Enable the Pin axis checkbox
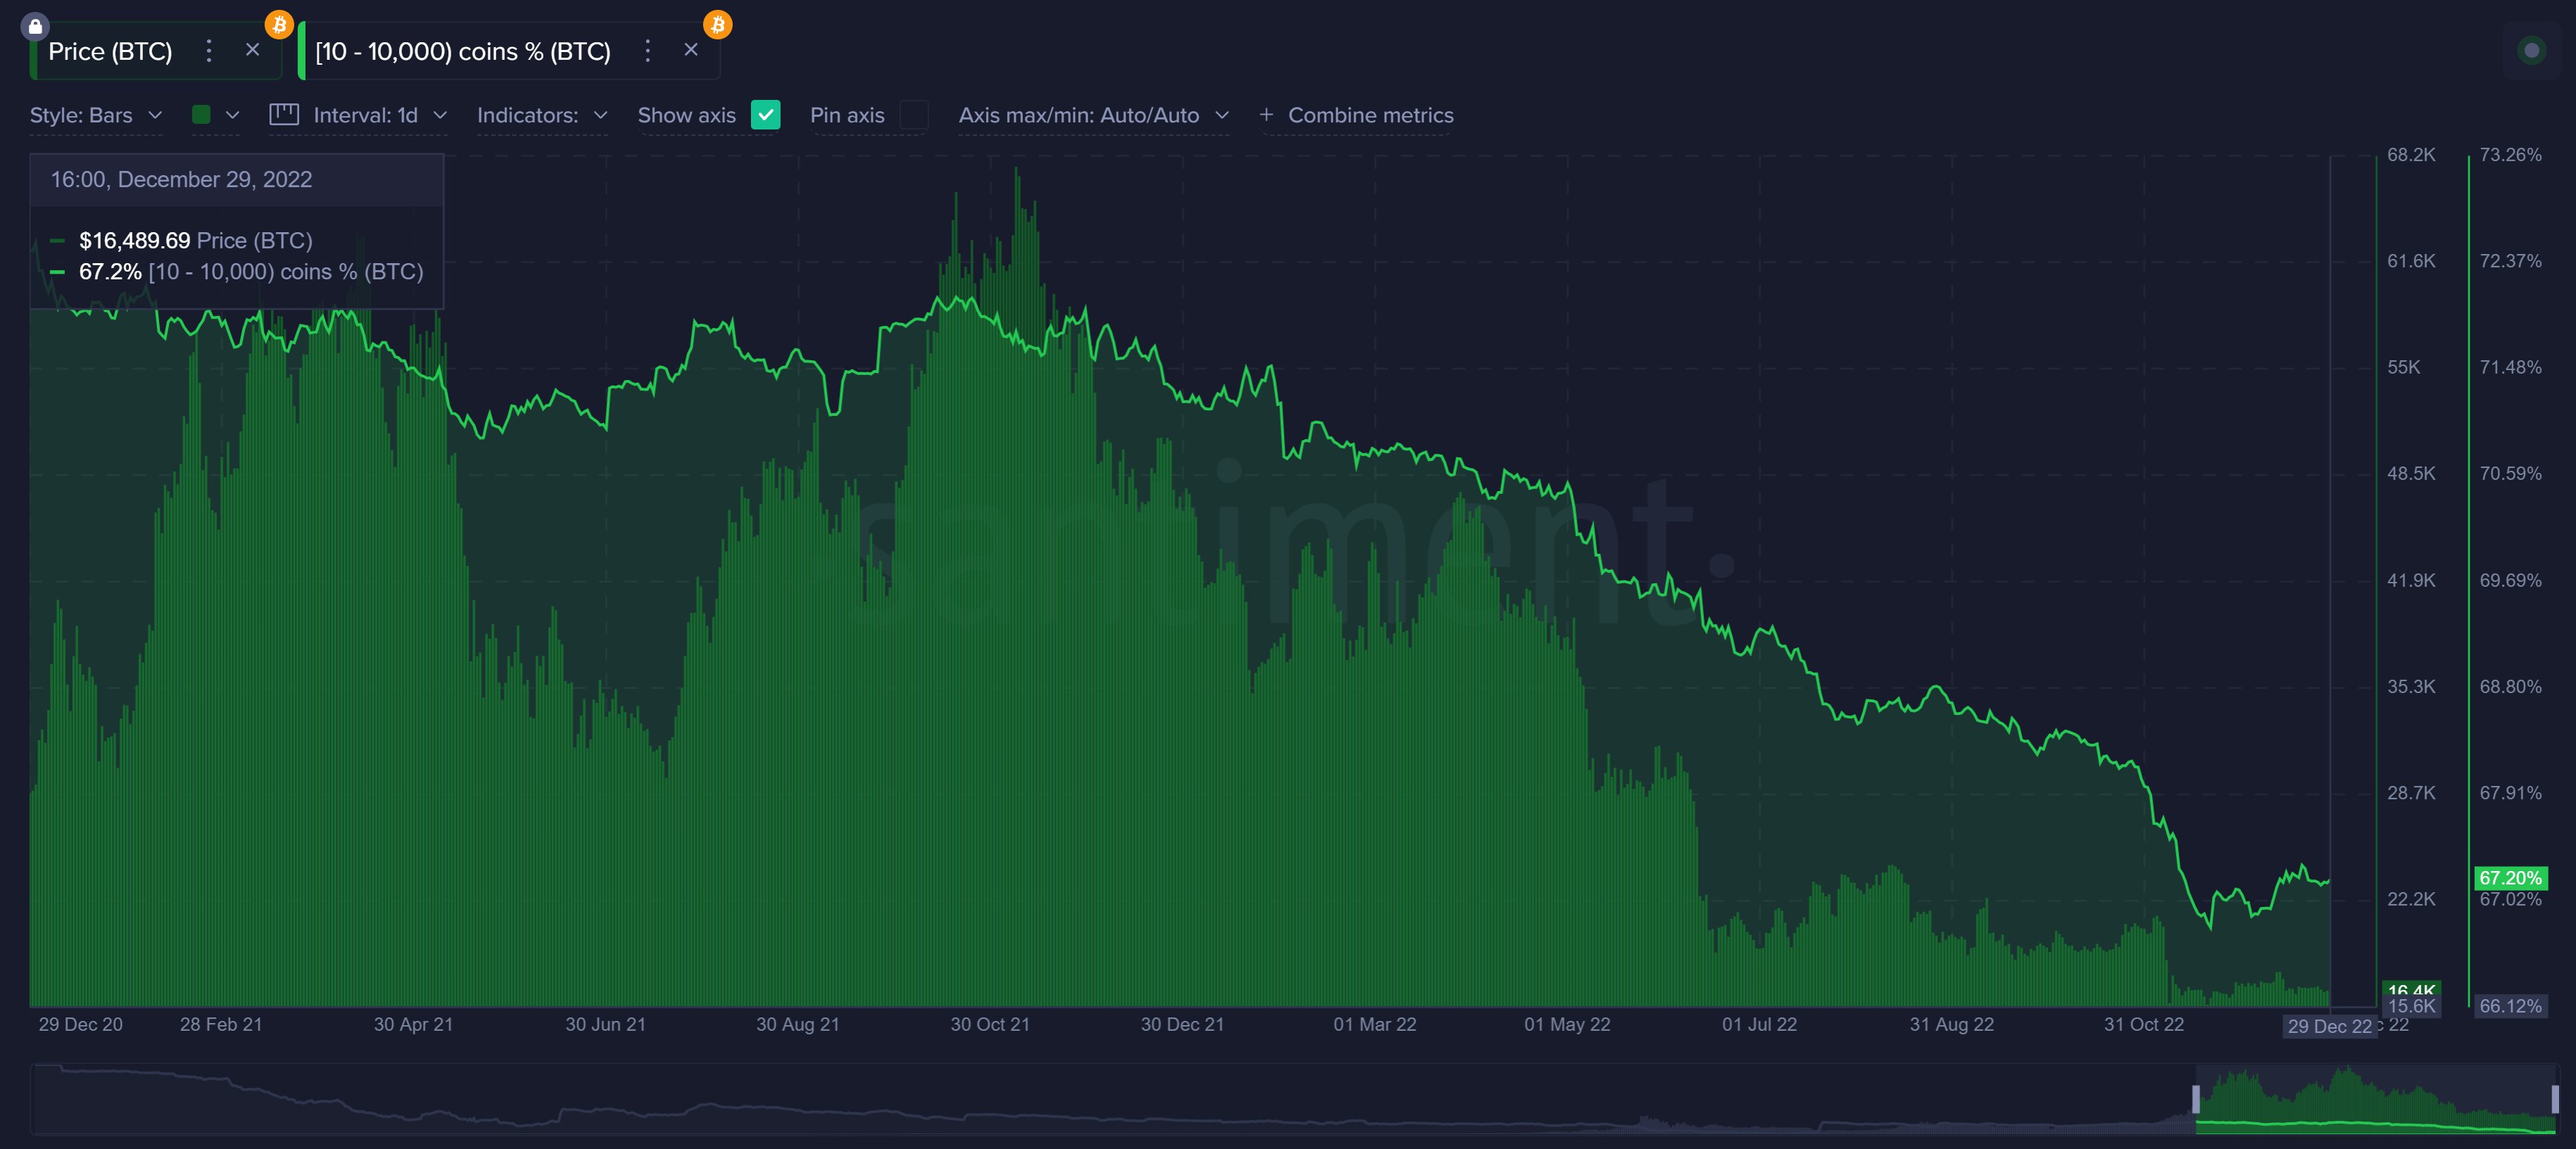 click(x=914, y=115)
